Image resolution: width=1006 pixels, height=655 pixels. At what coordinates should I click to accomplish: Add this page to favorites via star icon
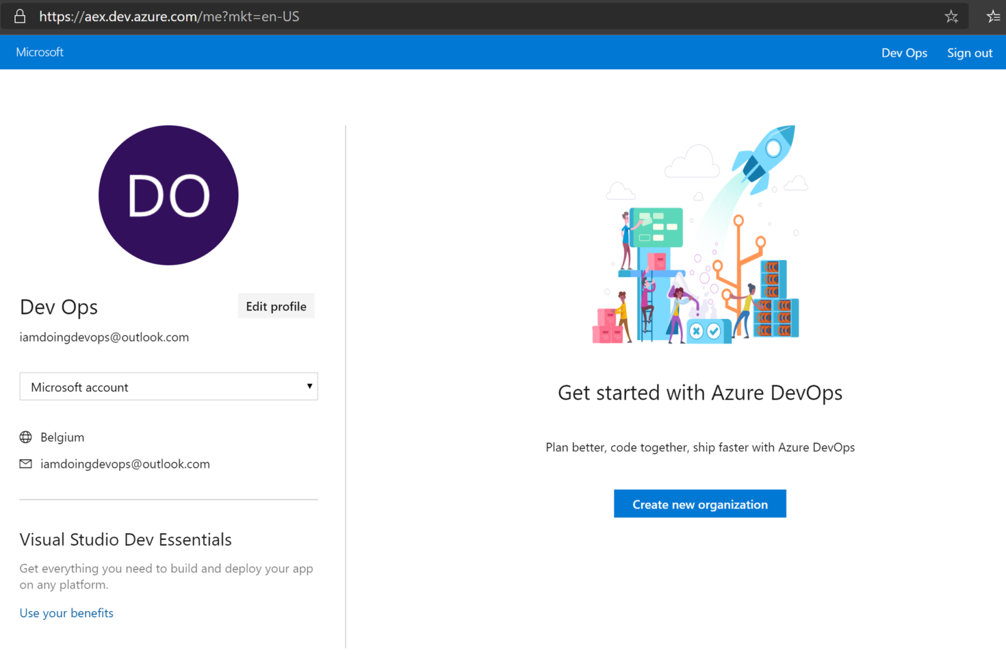(x=951, y=16)
